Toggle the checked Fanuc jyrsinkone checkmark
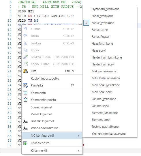Screen dimensions: 141x156 point(86,23)
